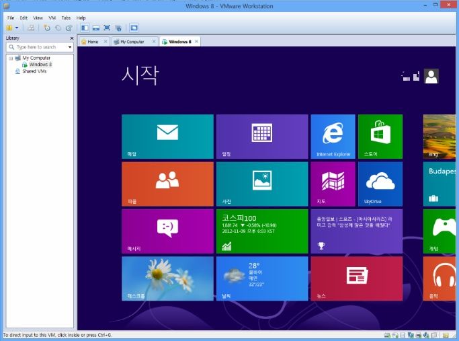
Task: Open the purple Maps tile
Action: click(x=333, y=184)
